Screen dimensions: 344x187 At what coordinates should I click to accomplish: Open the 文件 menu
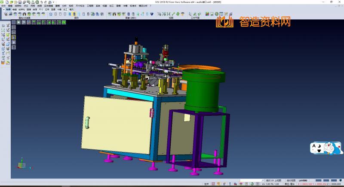click(3, 6)
